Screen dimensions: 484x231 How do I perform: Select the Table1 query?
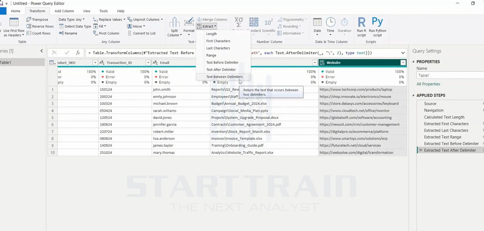click(x=22, y=62)
